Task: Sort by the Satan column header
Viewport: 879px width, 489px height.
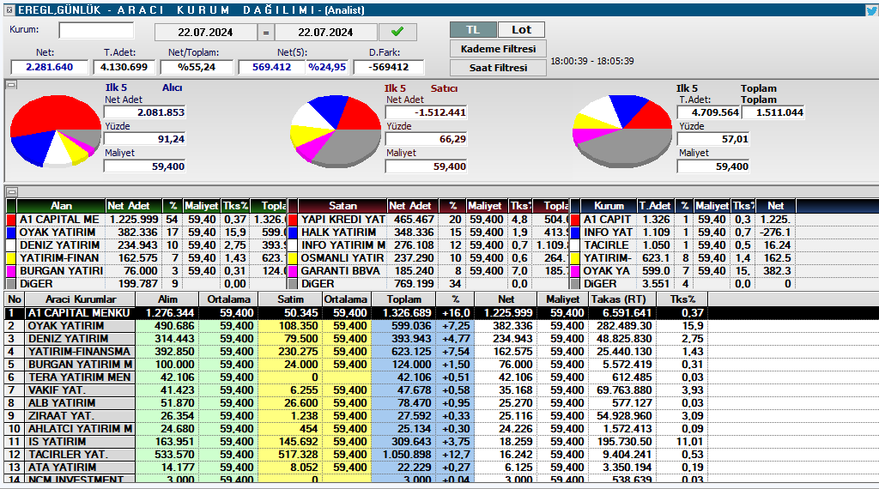Action: tap(343, 206)
